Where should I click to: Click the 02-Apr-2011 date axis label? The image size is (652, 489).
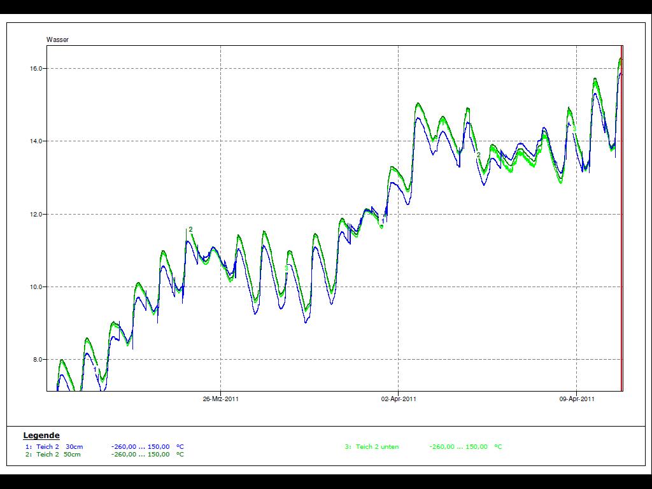[x=399, y=399]
